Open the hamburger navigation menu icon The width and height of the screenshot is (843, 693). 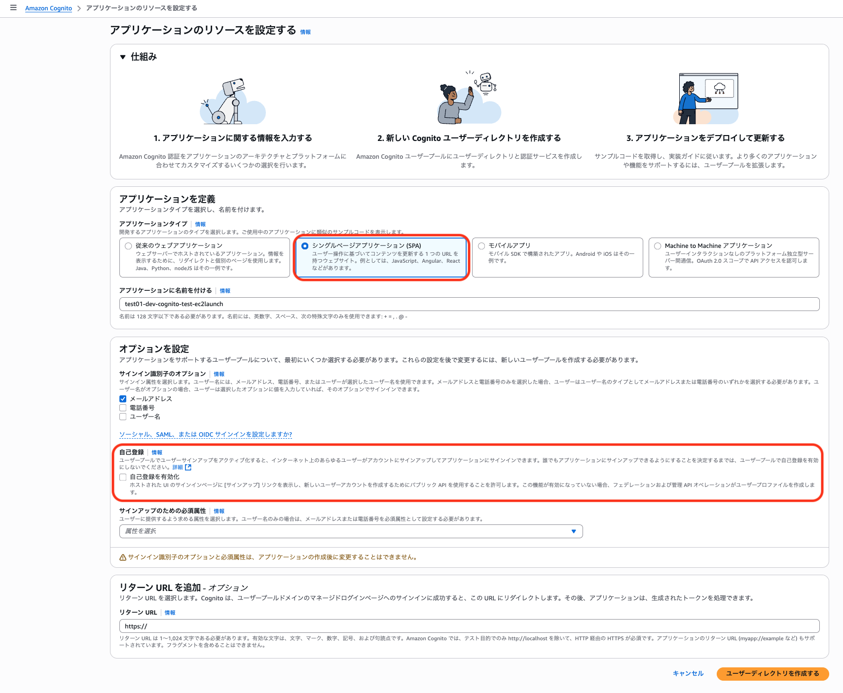coord(13,8)
